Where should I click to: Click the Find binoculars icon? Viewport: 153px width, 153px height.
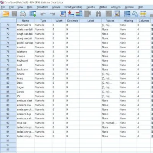(98, 14)
